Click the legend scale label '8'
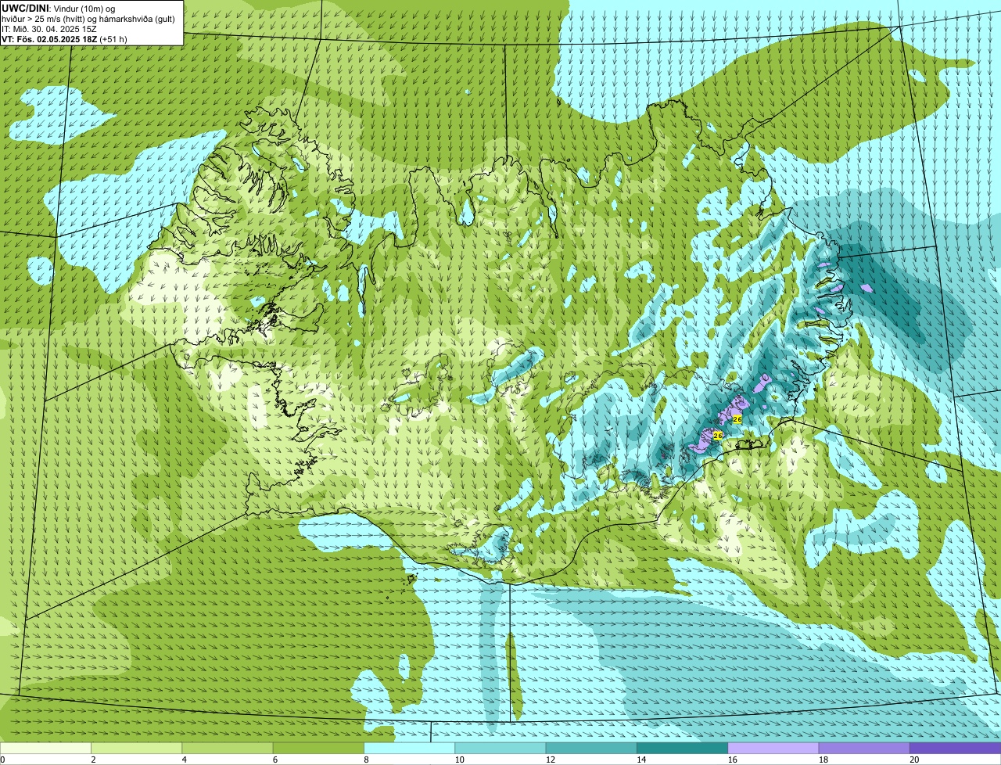Image resolution: width=1001 pixels, height=765 pixels. (366, 760)
